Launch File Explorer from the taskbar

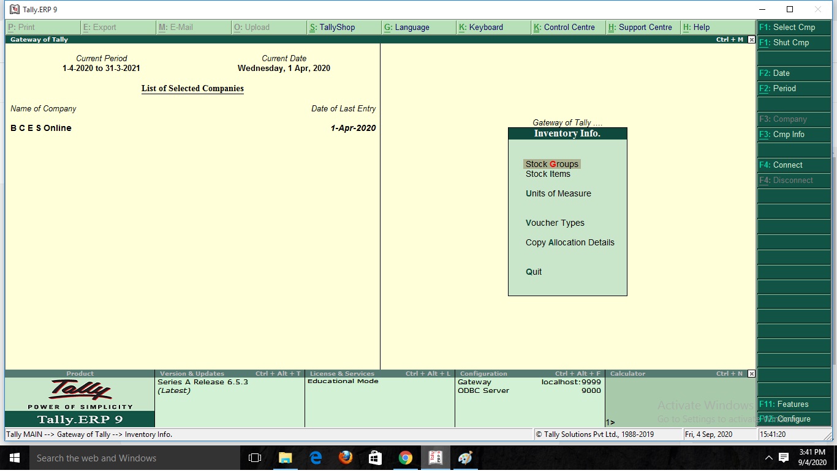tap(285, 458)
